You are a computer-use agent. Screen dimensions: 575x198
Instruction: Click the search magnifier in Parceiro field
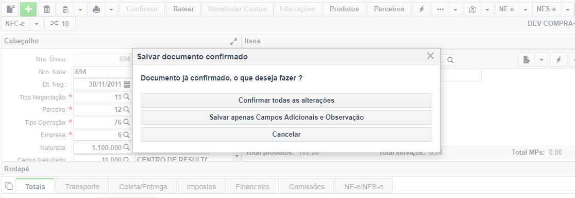126,109
